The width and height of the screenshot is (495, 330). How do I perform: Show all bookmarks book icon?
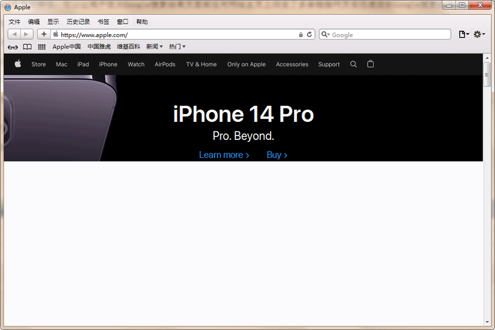pos(27,46)
